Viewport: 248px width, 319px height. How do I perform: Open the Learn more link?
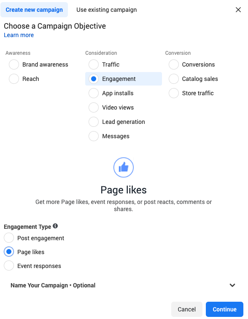(x=19, y=35)
